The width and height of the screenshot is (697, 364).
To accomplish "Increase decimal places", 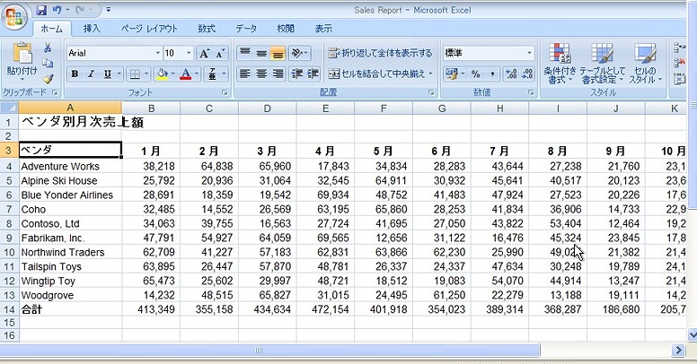I will [511, 74].
